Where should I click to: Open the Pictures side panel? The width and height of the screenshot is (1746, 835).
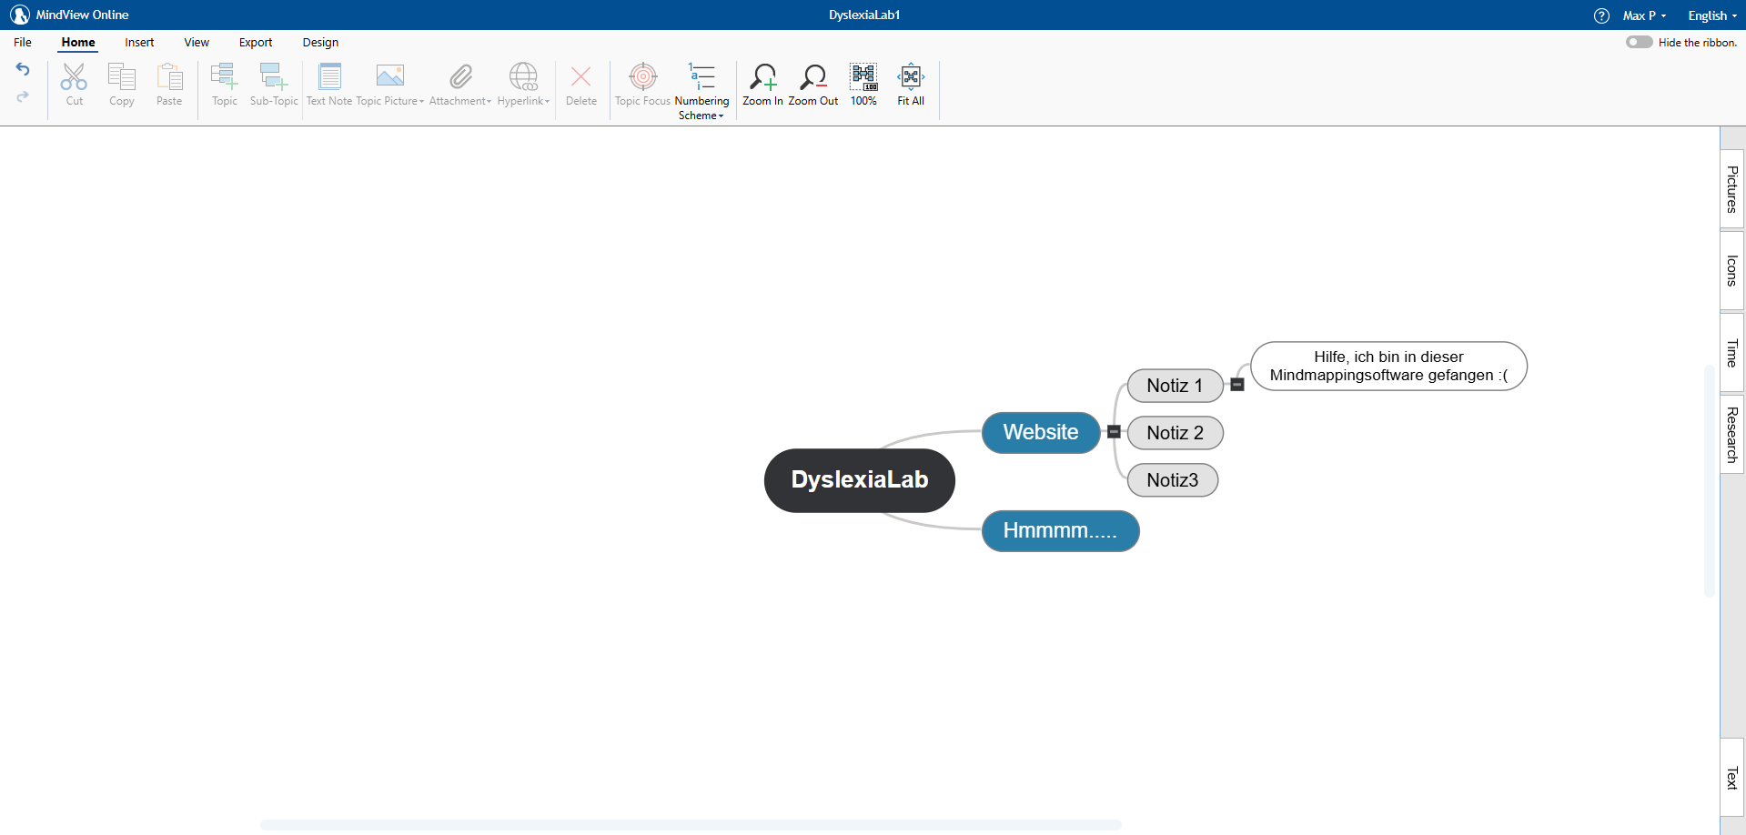1732,188
